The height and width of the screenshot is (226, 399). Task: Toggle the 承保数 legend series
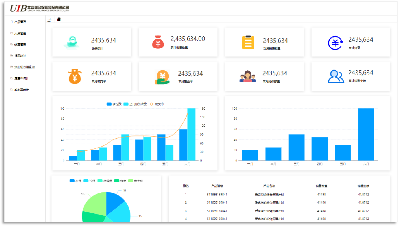coord(114,104)
